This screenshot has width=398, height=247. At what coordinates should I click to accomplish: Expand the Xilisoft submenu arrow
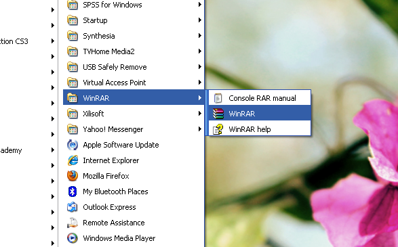[x=200, y=114]
